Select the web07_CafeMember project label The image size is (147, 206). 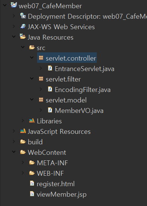click(x=50, y=6)
